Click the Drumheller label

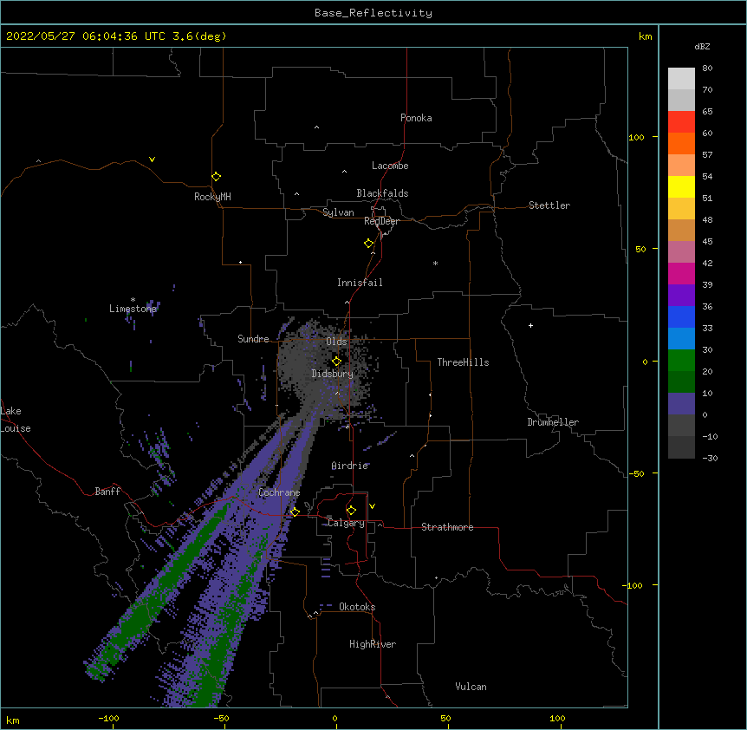pyautogui.click(x=553, y=422)
